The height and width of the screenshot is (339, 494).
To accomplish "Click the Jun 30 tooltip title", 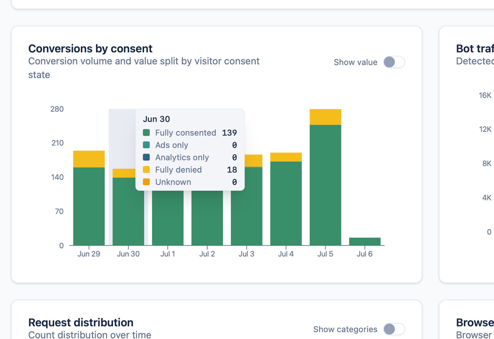I will click(156, 119).
